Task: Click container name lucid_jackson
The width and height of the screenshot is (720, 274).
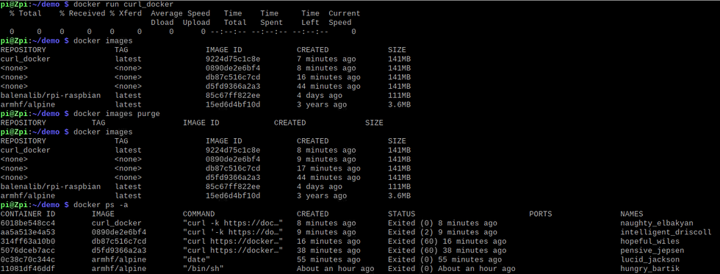Action: (649, 259)
